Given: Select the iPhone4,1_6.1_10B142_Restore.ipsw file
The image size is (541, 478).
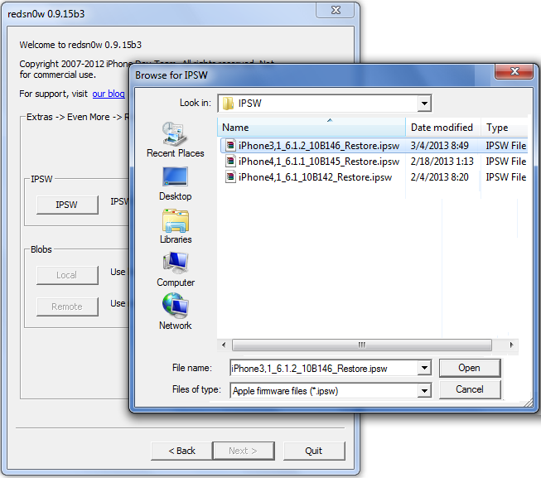Looking at the screenshot, I should pos(315,177).
